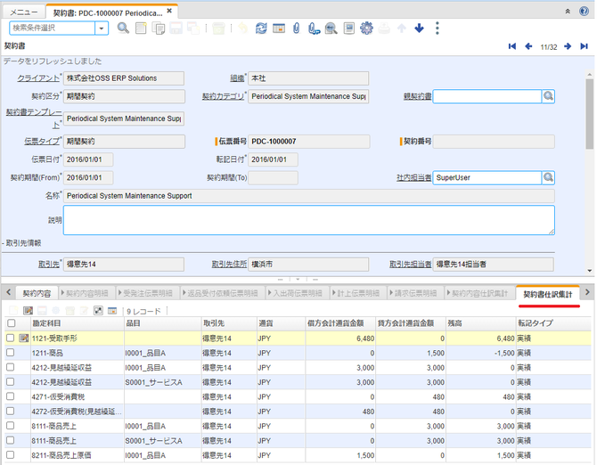Click the edit record icon in the detail toolbar
The image size is (597, 465).
[28, 311]
